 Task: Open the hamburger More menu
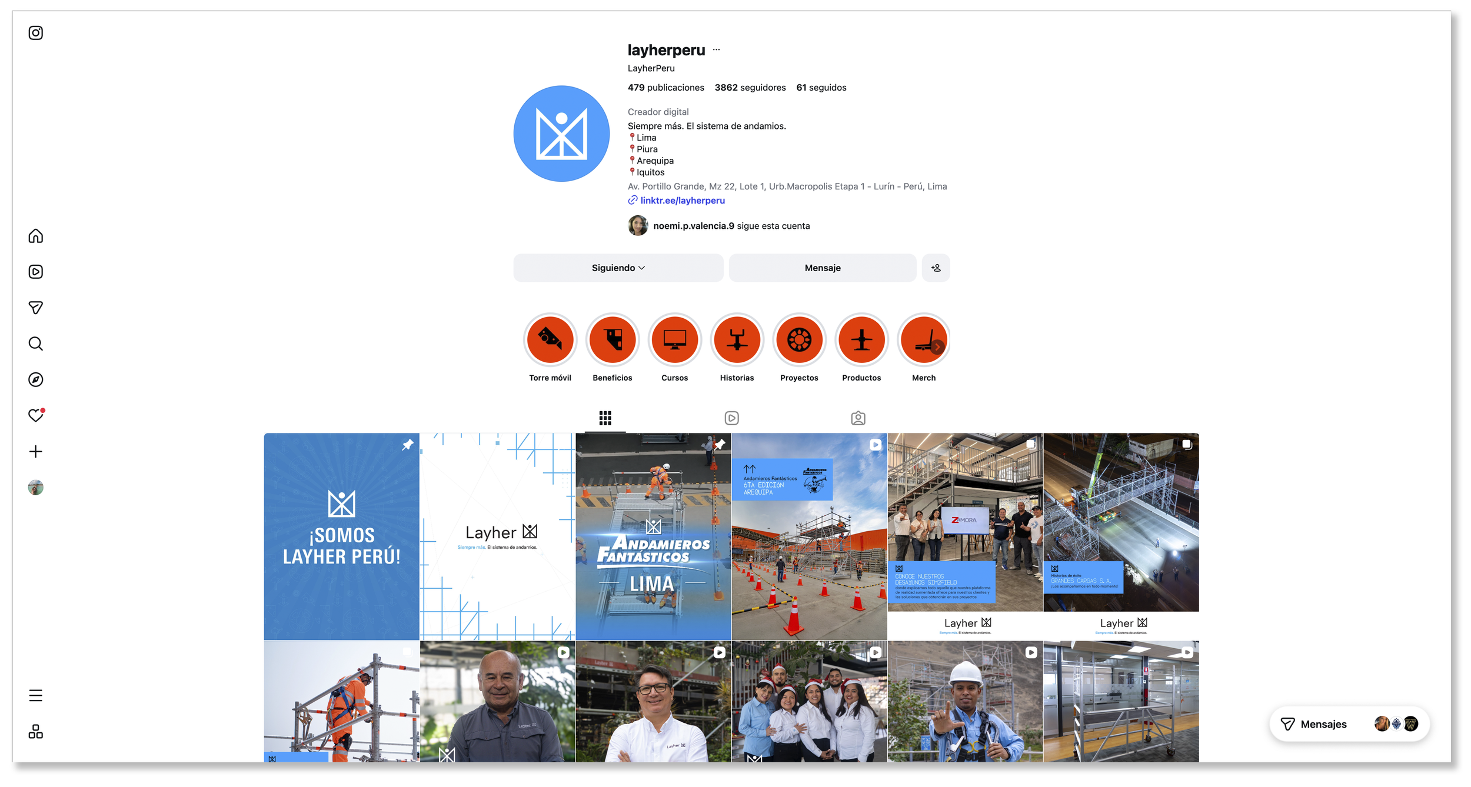point(36,695)
